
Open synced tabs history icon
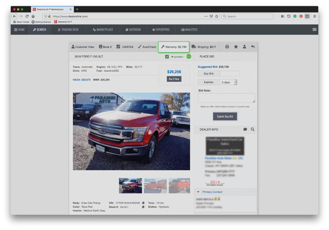(289, 16)
